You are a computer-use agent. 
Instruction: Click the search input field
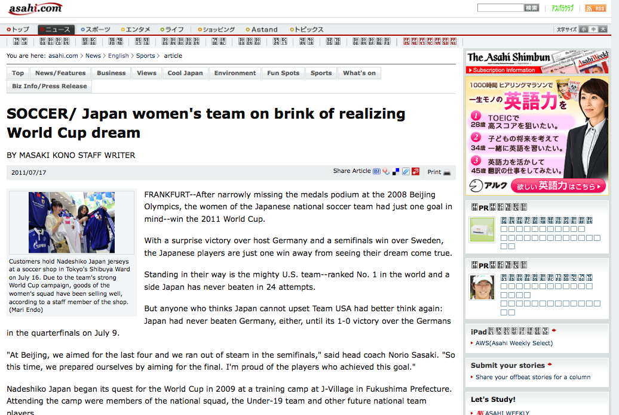(x=500, y=8)
